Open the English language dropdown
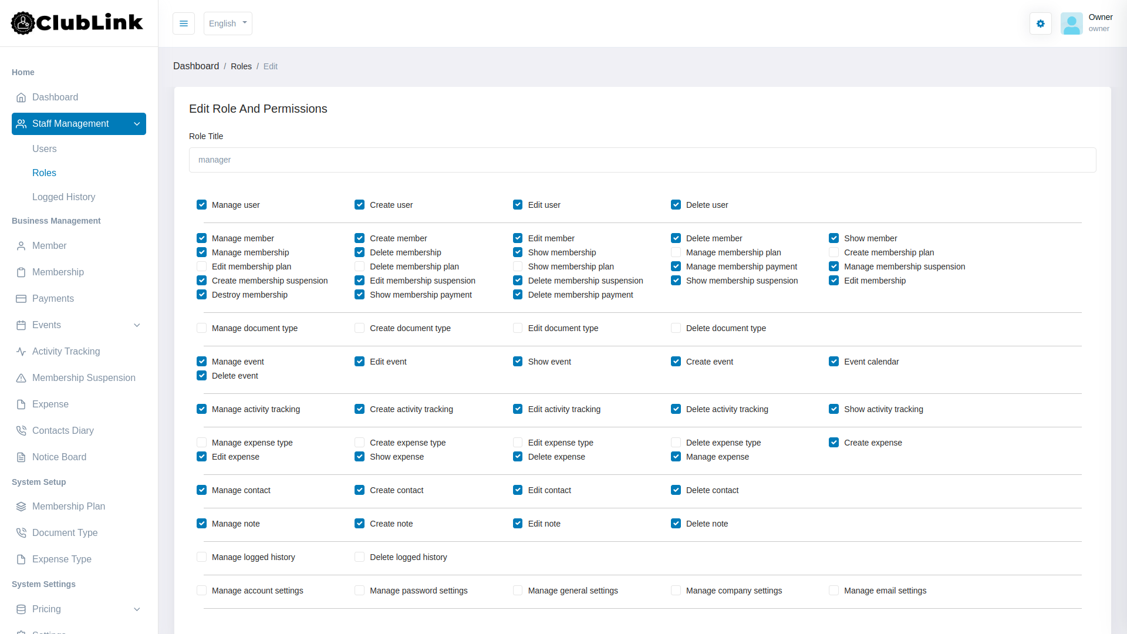The width and height of the screenshot is (1127, 634). point(228,23)
